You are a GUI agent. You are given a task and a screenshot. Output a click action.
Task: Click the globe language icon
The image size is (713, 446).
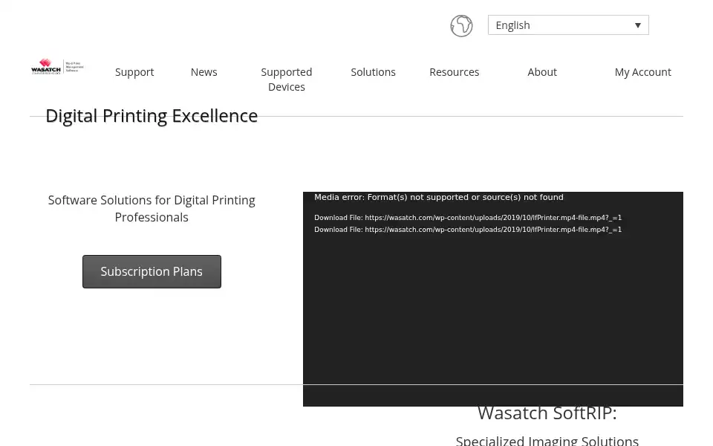[x=461, y=26]
